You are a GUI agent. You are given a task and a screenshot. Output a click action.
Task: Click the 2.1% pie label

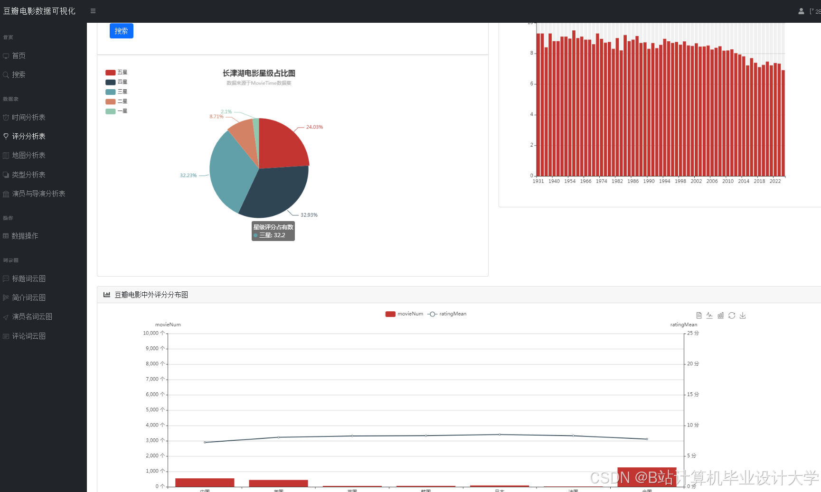coord(226,112)
